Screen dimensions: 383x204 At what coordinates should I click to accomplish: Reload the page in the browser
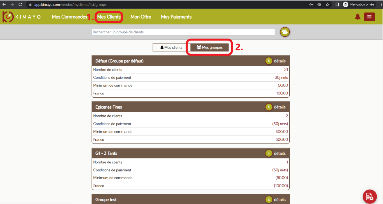click(20, 4)
